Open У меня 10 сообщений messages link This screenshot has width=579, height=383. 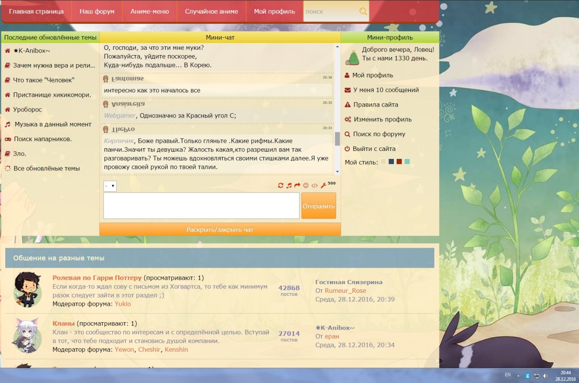coord(386,90)
